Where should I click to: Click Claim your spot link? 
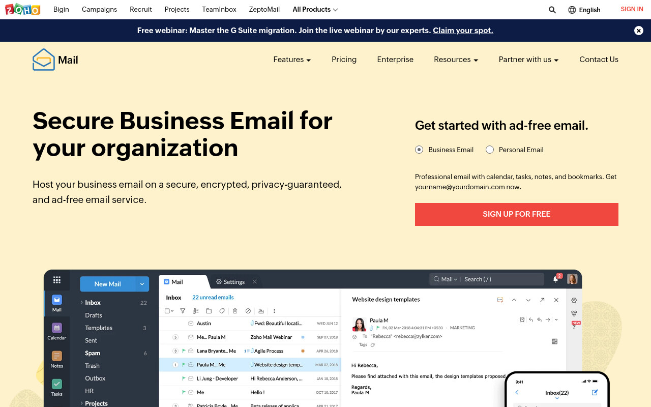coord(463,31)
